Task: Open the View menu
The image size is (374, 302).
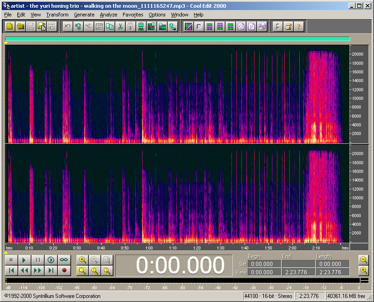Action: [x=36, y=15]
